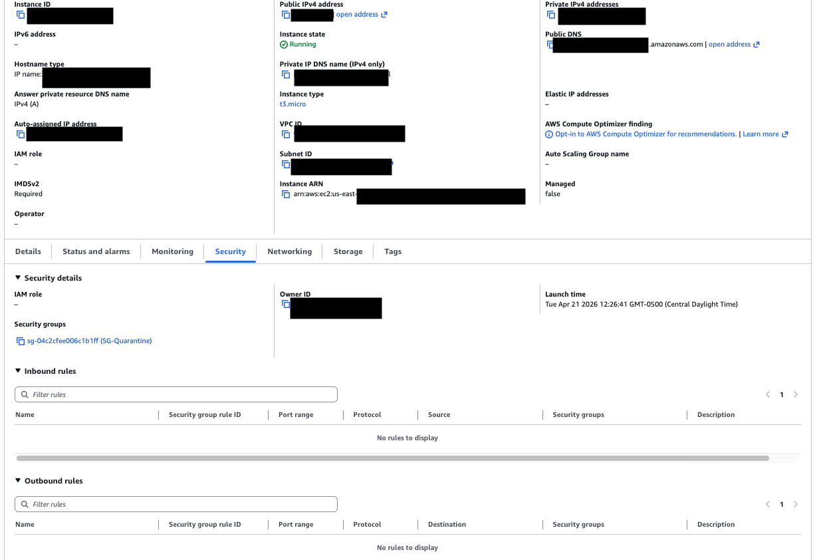Copy the Instance ID value
Image resolution: width=815 pixels, height=560 pixels.
(21, 15)
